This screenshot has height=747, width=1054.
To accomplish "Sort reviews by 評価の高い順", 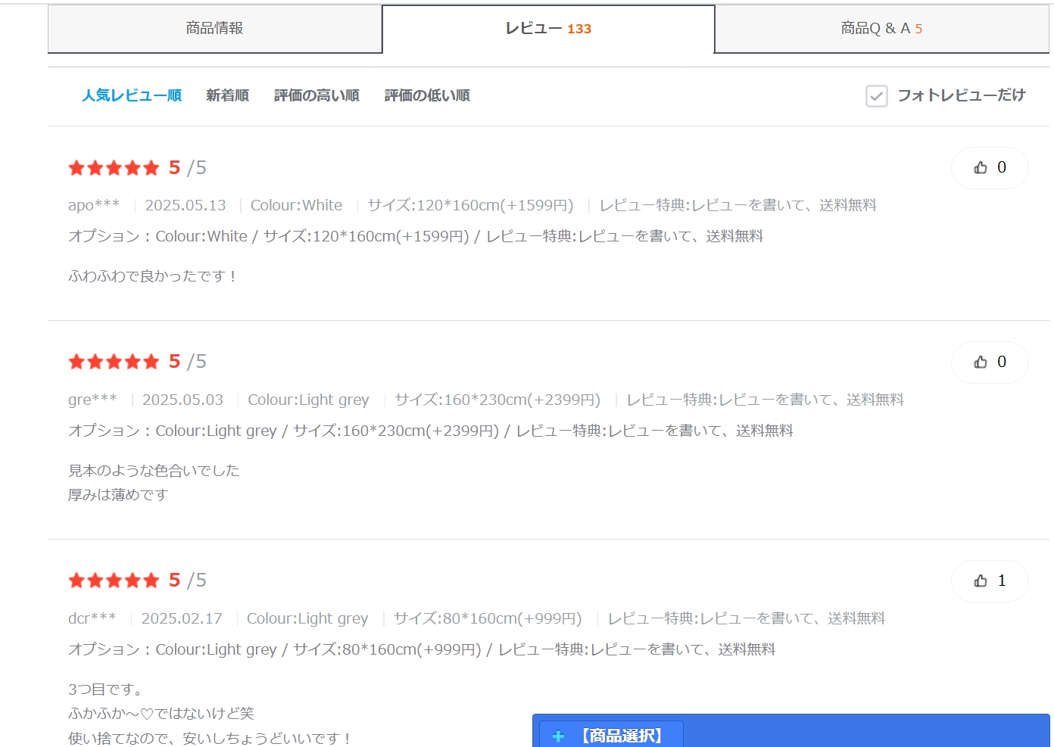I will 317,95.
